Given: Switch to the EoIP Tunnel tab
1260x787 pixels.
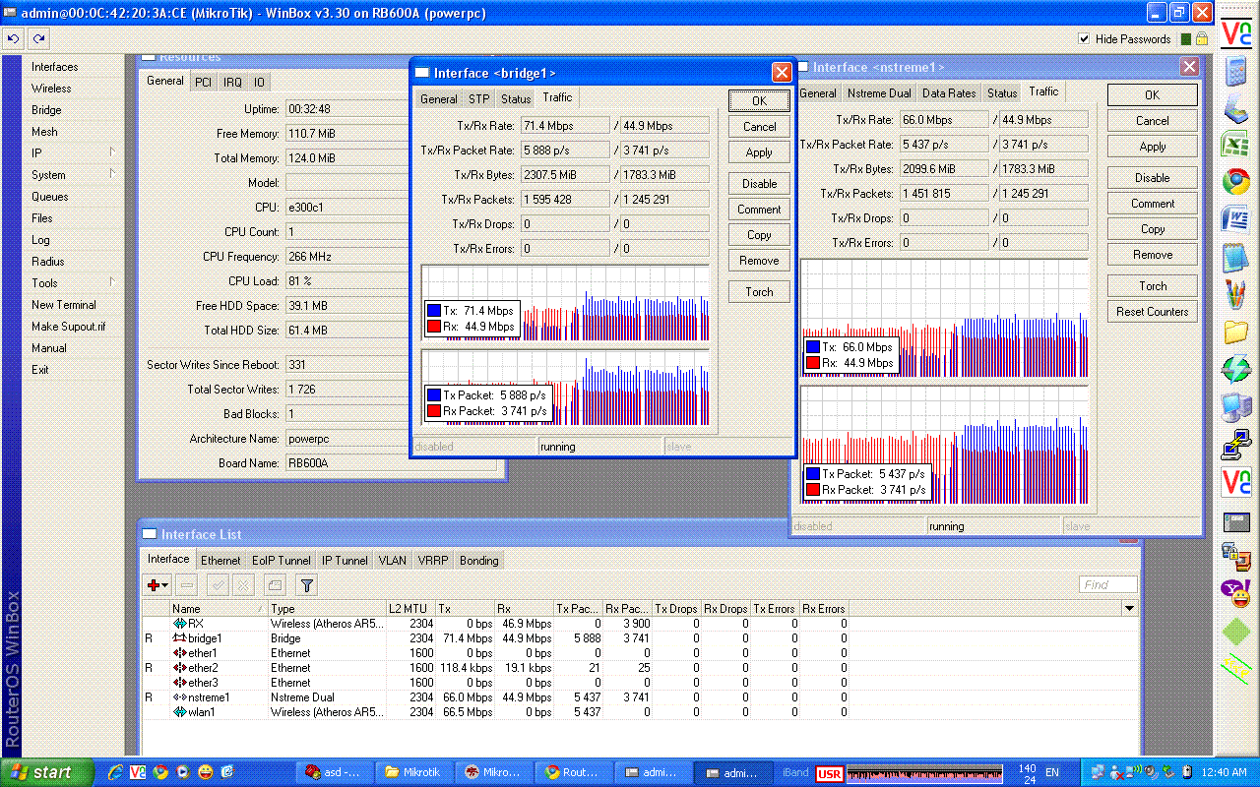Looking at the screenshot, I should click(x=282, y=561).
